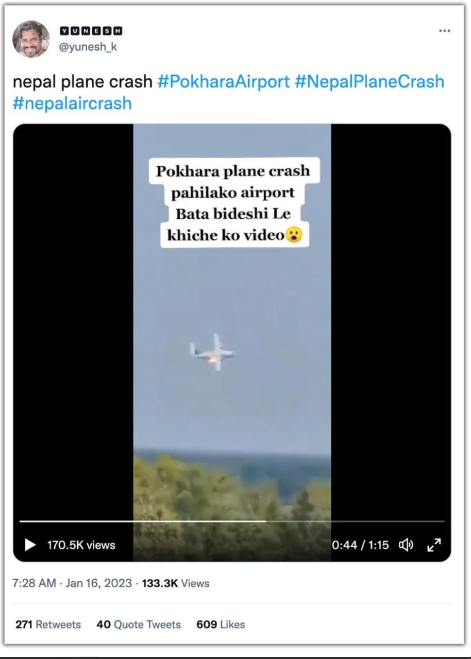The width and height of the screenshot is (471, 659).
Task: Show the 609 Likes list
Action: point(221,625)
